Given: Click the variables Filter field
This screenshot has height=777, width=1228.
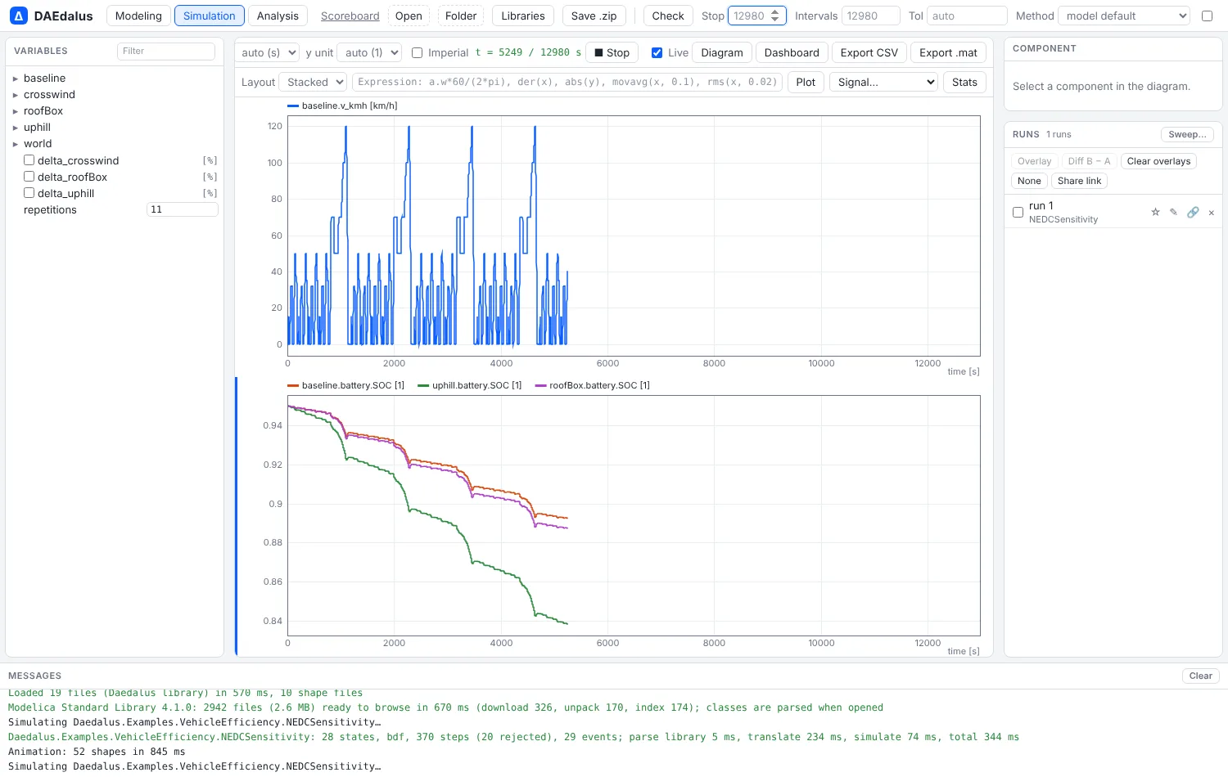Looking at the screenshot, I should pos(166,51).
